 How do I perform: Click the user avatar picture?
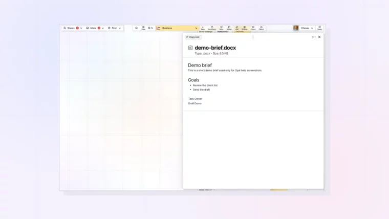tap(296, 28)
